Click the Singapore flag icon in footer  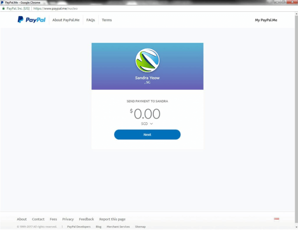pos(276,219)
